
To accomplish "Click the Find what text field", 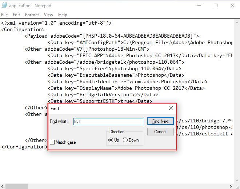I will (x=108, y=122).
